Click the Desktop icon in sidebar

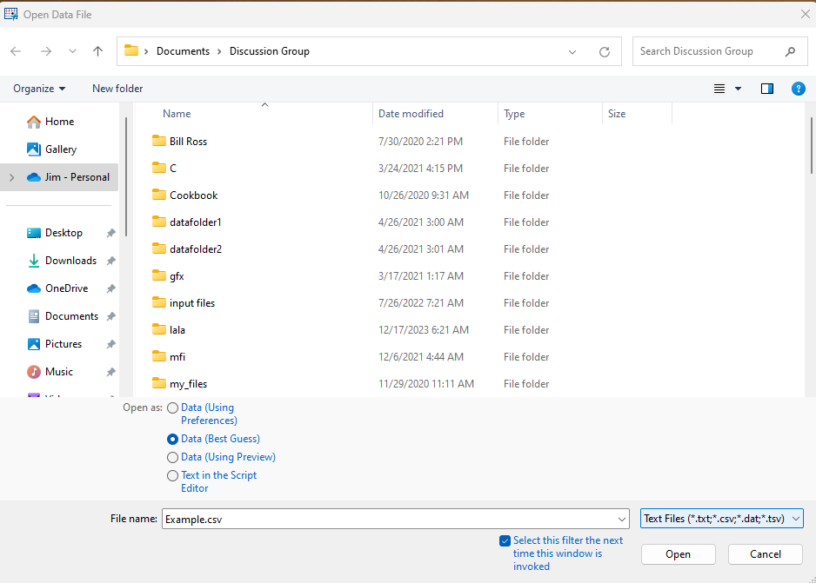click(34, 233)
